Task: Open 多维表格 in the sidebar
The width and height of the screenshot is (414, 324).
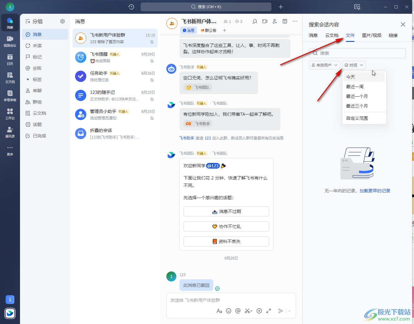Action: (10, 95)
